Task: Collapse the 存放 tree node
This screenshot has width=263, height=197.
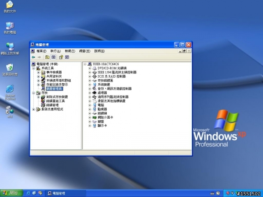Action: point(33,93)
